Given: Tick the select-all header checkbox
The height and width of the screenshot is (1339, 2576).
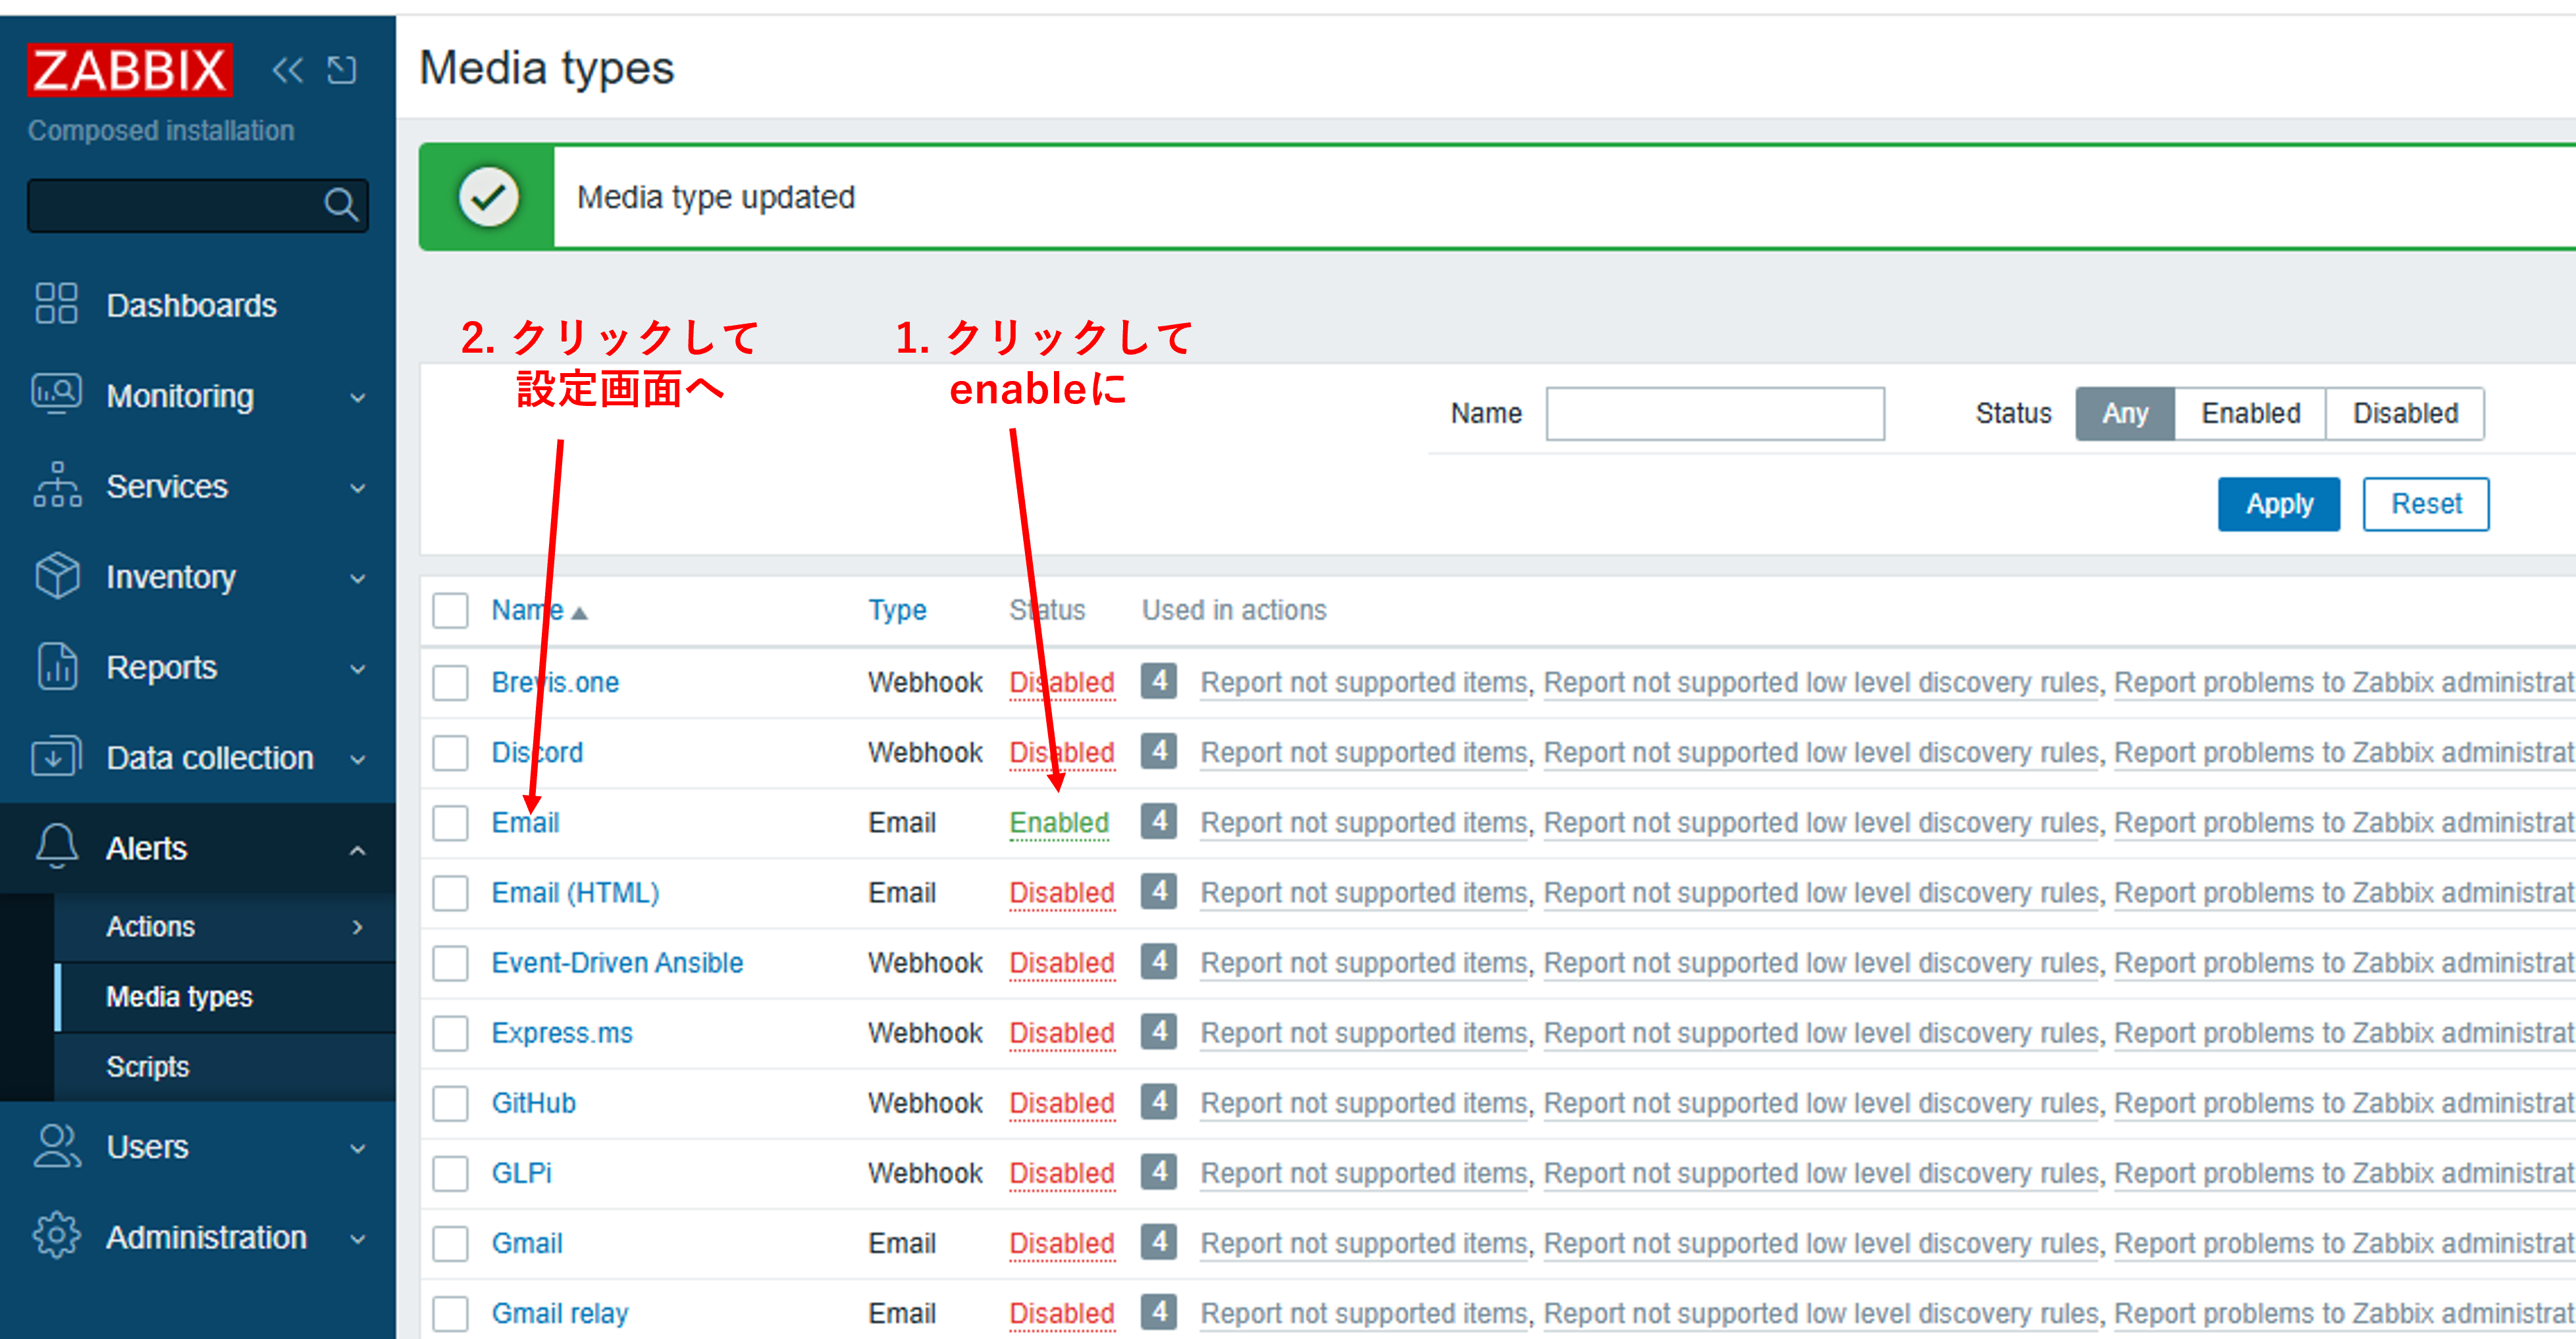Looking at the screenshot, I should pyautogui.click(x=450, y=609).
